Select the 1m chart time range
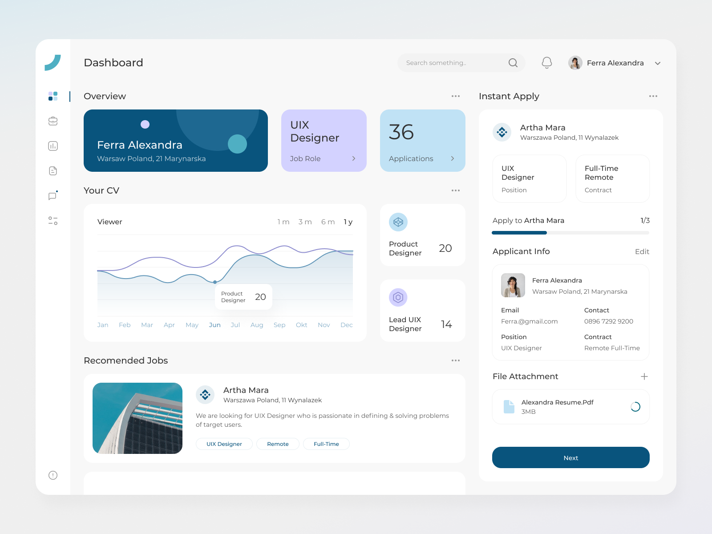The image size is (712, 534). (284, 222)
